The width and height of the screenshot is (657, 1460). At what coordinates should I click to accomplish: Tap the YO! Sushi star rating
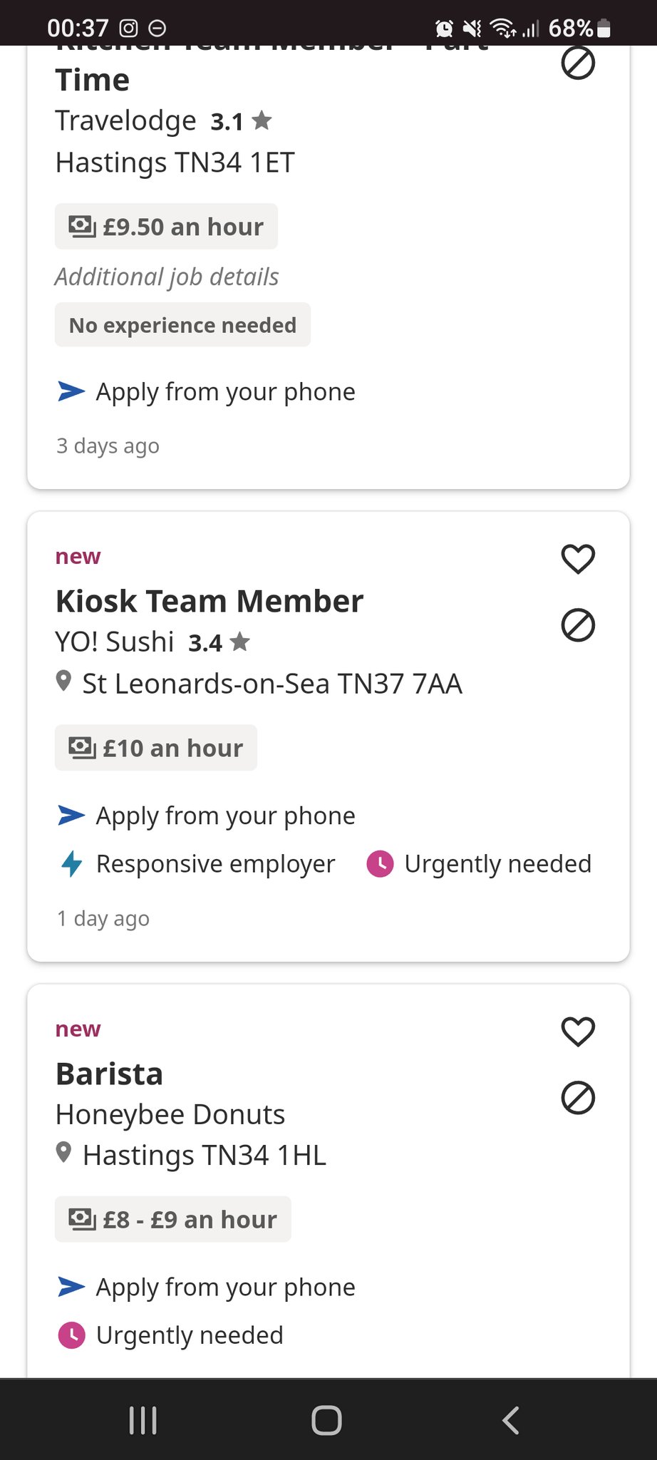219,643
